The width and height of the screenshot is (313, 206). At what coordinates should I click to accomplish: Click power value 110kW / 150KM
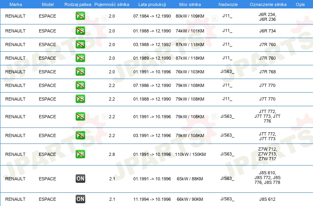tap(190, 154)
